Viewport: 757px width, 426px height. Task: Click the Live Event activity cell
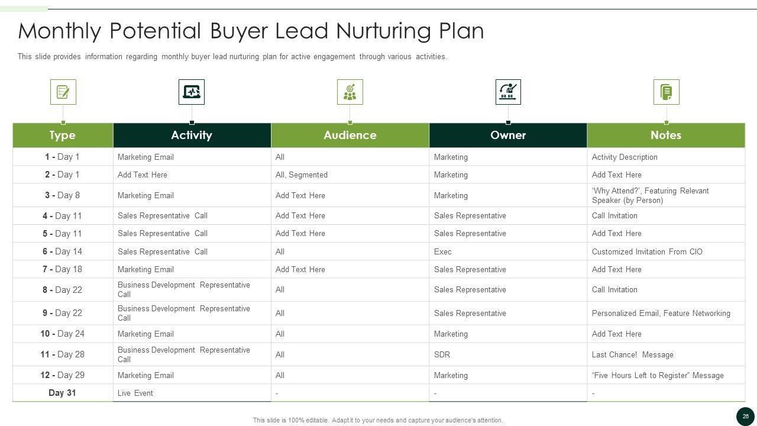pos(135,393)
